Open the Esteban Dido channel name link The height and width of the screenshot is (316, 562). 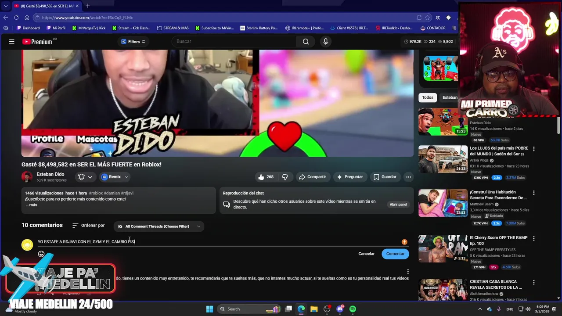coord(50,174)
